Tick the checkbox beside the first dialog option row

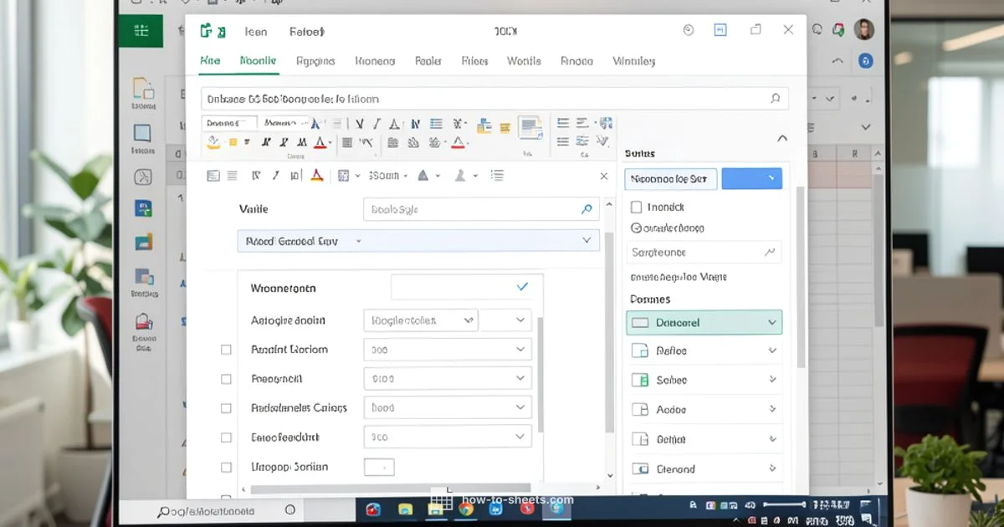click(x=226, y=349)
